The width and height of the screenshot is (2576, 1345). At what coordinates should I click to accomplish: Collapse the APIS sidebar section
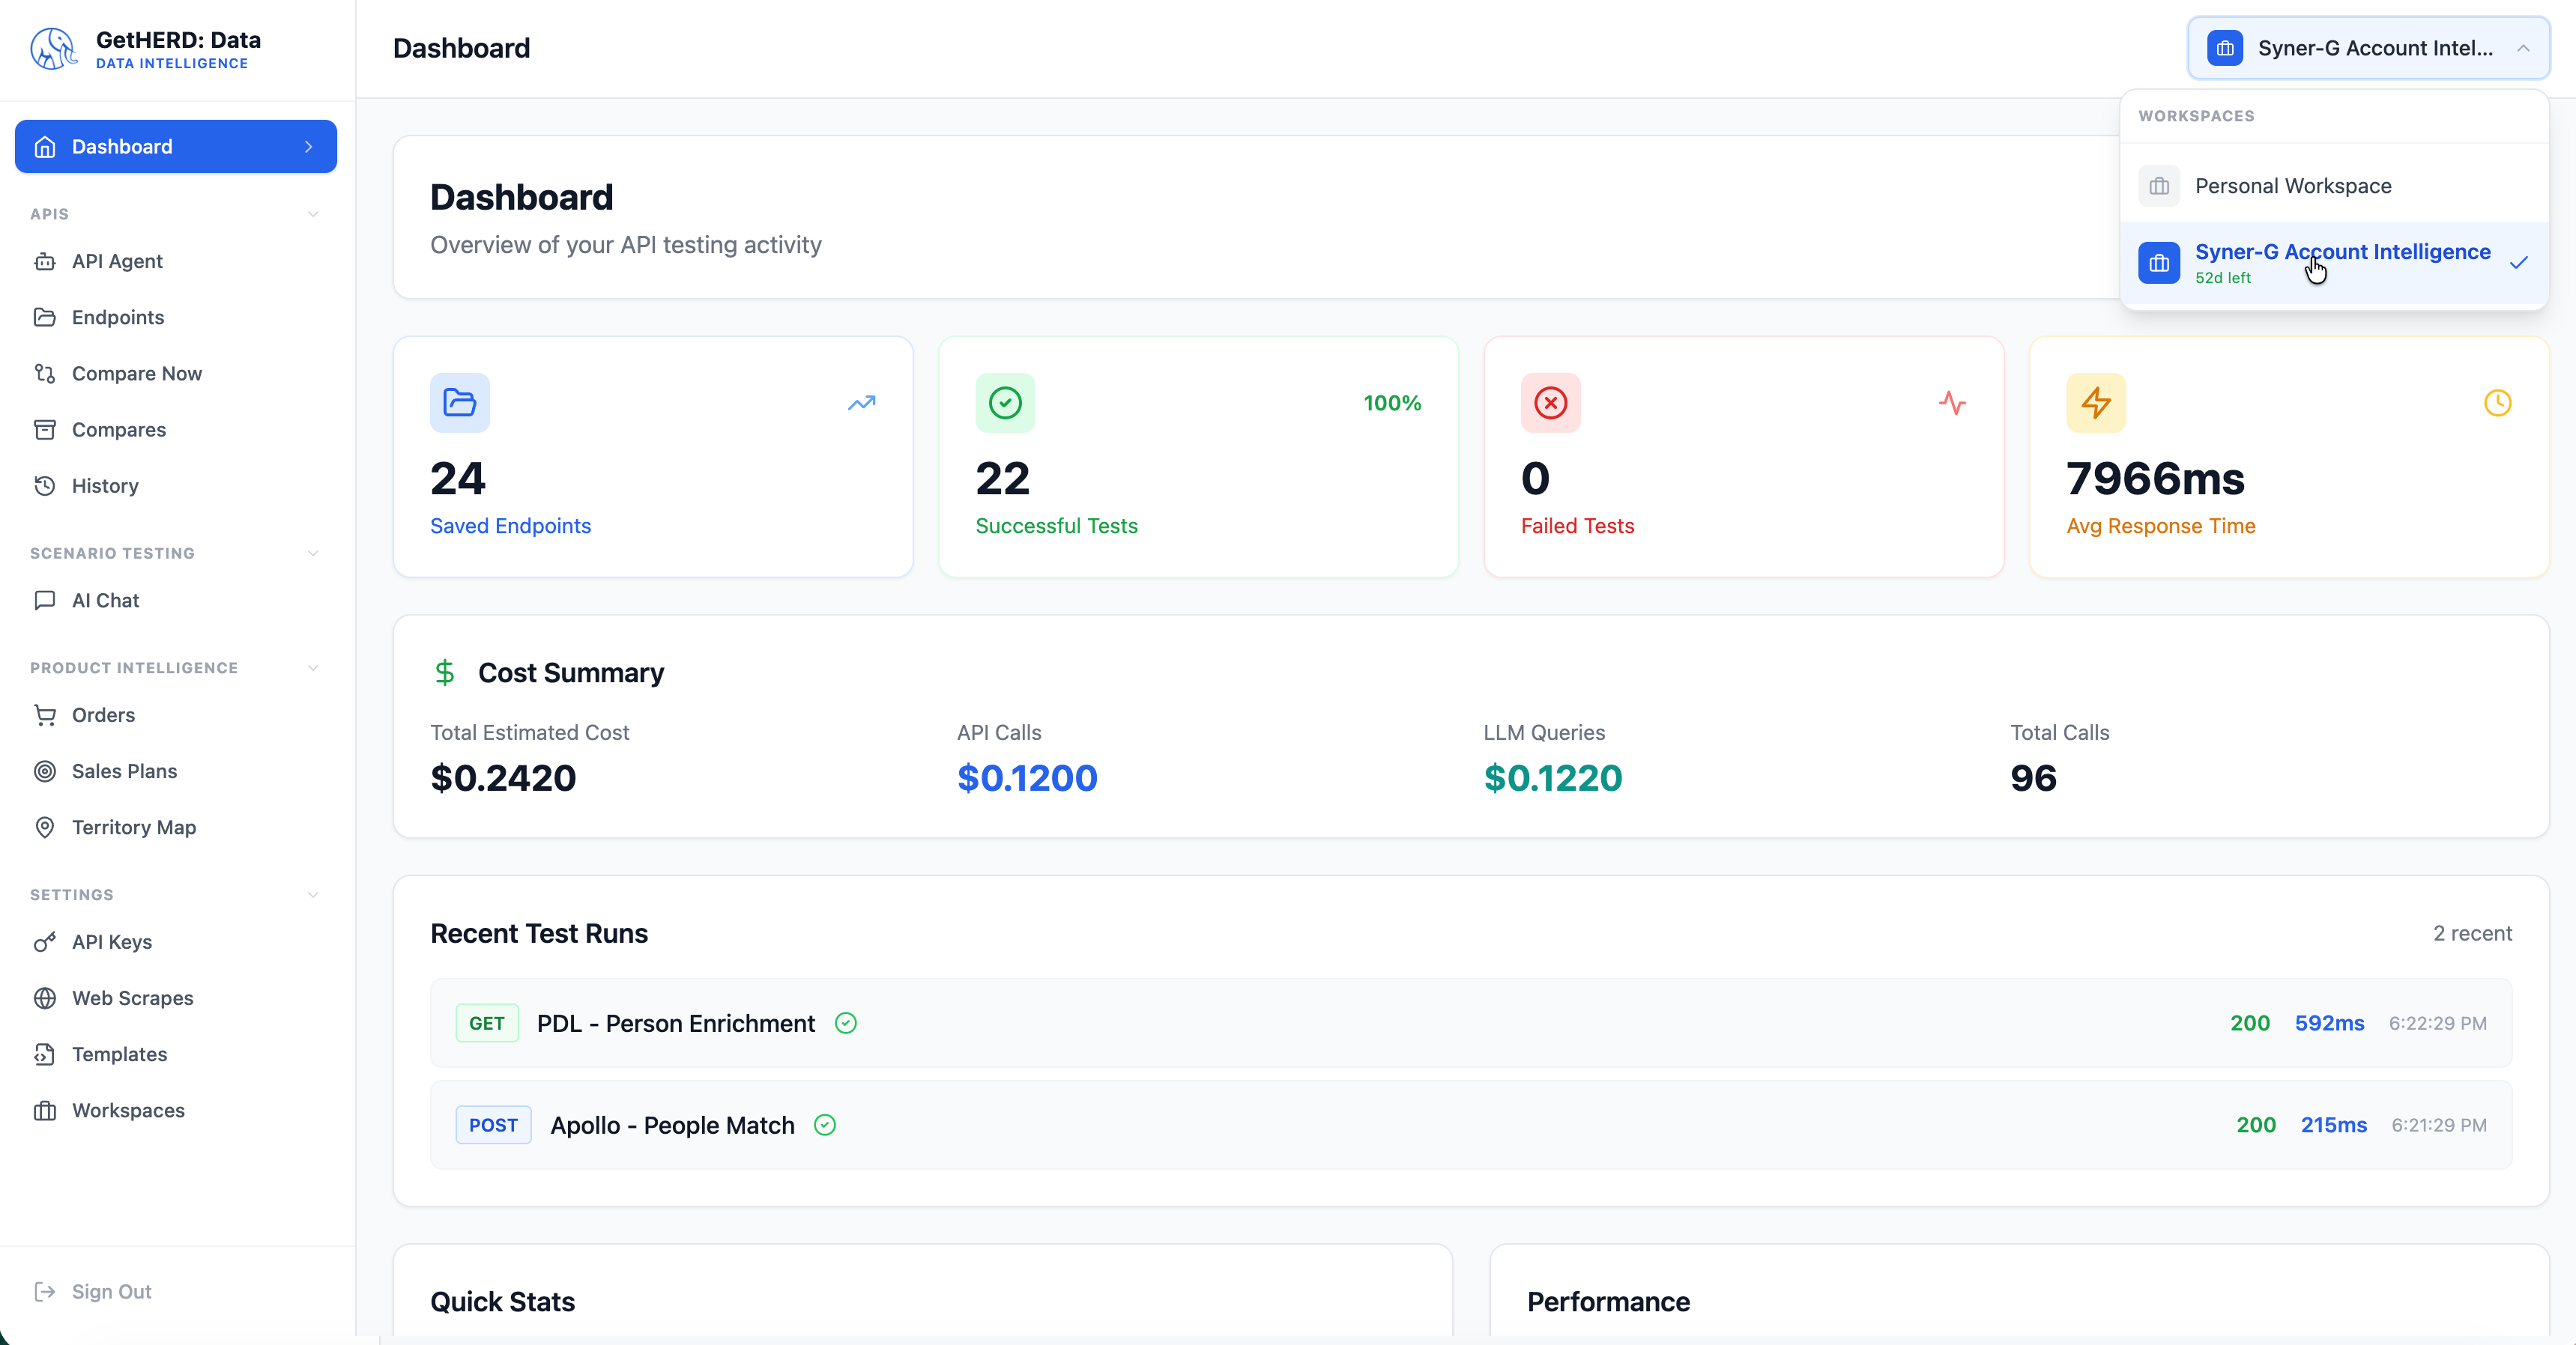(313, 214)
